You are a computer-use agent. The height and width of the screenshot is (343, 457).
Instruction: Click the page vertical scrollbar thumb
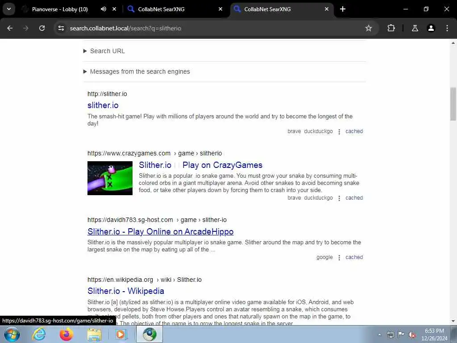click(x=453, y=104)
